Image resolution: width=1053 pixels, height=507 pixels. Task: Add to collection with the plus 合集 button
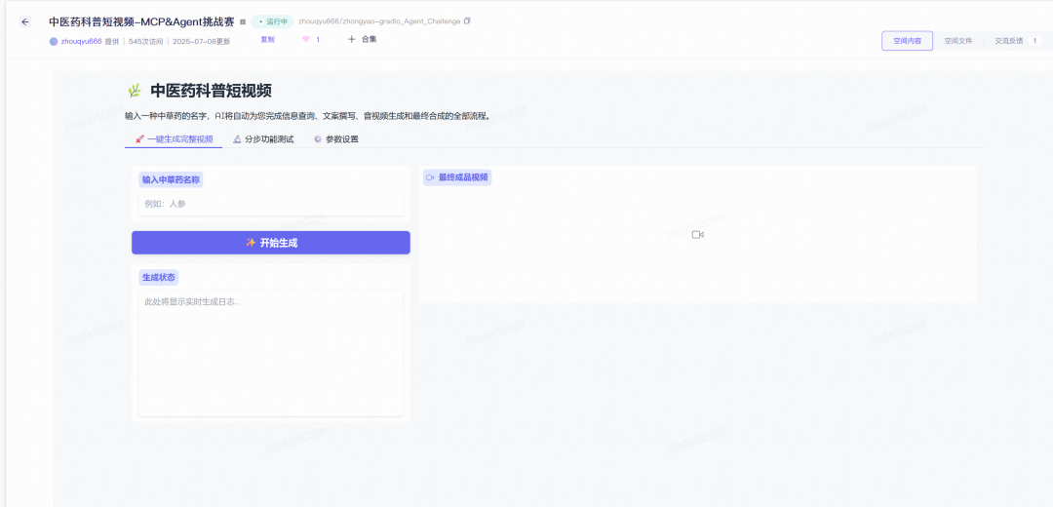(362, 40)
